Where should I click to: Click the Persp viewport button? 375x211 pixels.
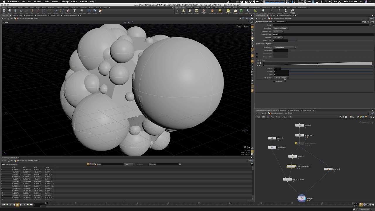pyautogui.click(x=239, y=26)
